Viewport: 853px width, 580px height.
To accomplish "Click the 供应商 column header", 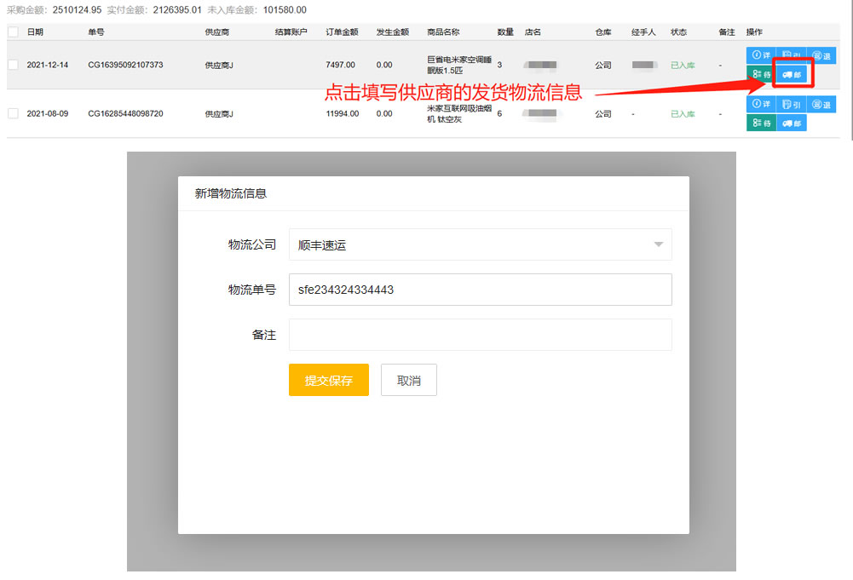I will 217,32.
